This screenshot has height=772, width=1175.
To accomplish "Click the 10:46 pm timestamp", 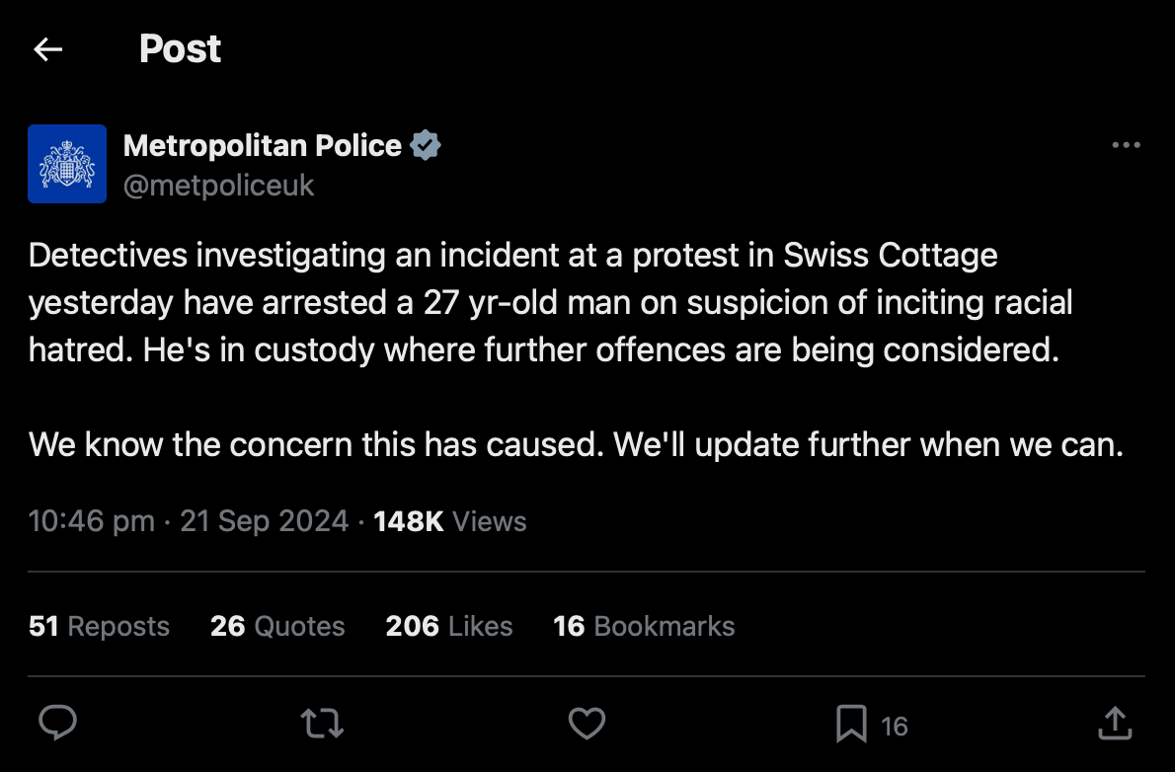I will [x=91, y=521].
